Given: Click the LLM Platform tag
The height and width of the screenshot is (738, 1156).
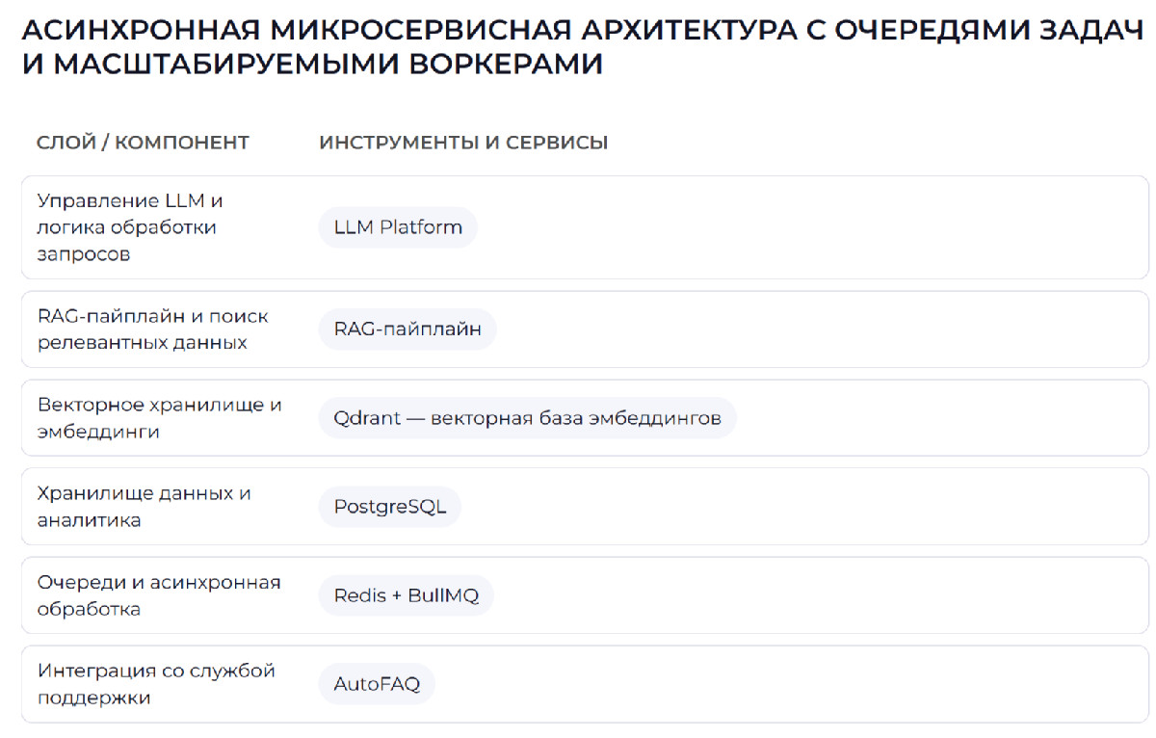Looking at the screenshot, I should click(x=398, y=227).
